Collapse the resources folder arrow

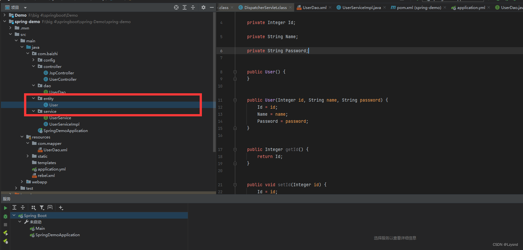(22, 137)
